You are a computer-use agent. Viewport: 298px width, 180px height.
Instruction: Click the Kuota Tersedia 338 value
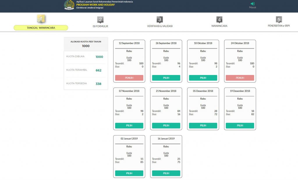98,84
